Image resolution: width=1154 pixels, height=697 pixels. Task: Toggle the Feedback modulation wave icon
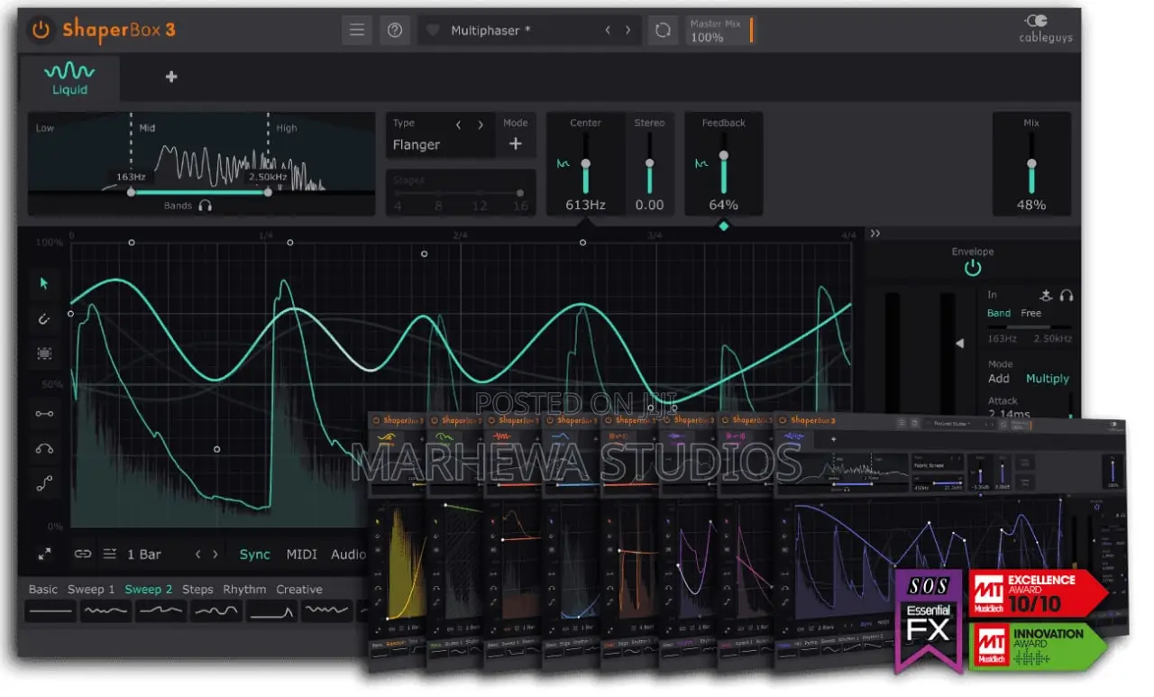pyautogui.click(x=701, y=164)
